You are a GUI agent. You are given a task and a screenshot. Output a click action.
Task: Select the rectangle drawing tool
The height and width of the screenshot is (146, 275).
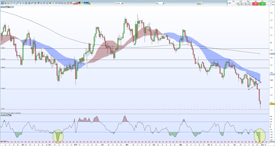[62, 3]
